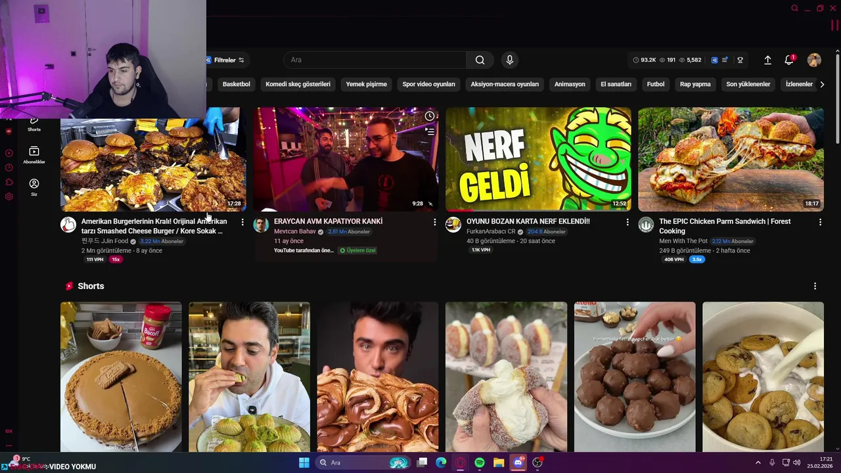Click the trophy icon in stats bar
The height and width of the screenshot is (473, 841).
pos(740,60)
